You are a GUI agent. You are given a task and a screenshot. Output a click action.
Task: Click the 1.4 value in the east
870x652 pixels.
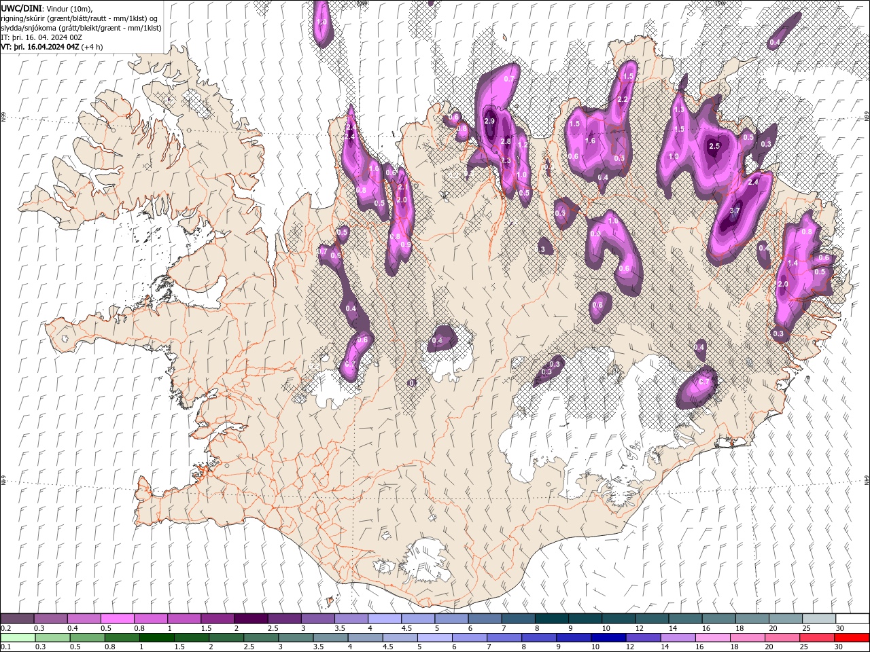793,263
